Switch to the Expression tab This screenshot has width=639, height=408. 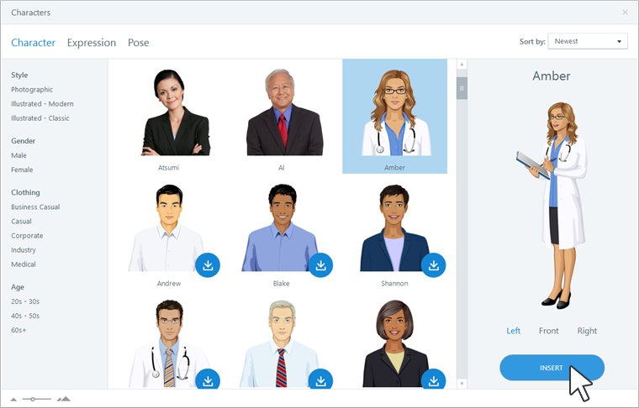(x=92, y=43)
